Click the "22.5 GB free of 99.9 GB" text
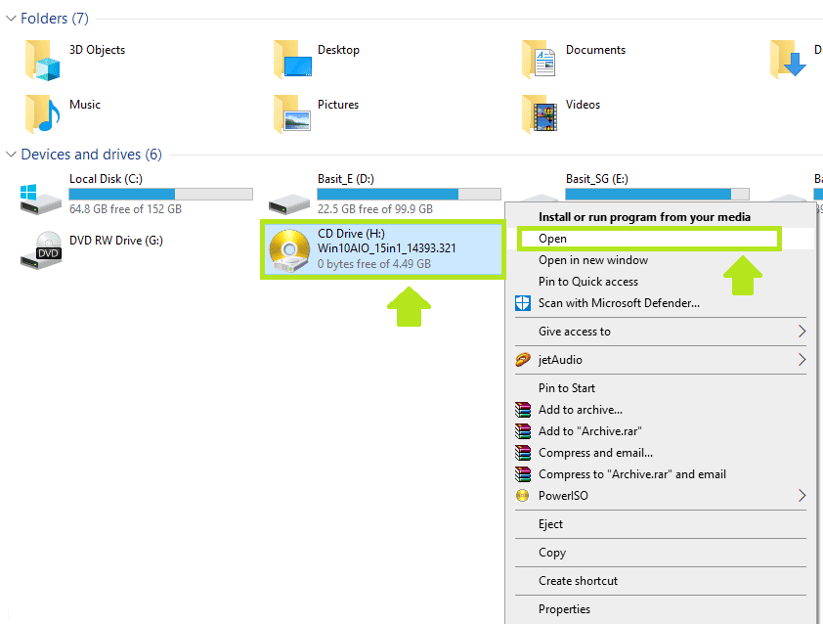The image size is (823, 624). [x=375, y=209]
